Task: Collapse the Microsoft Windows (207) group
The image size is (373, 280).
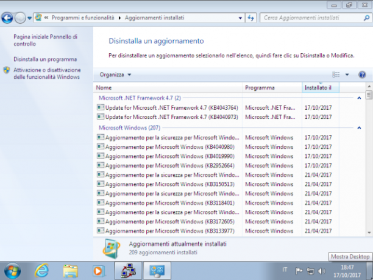Action: [x=359, y=128]
